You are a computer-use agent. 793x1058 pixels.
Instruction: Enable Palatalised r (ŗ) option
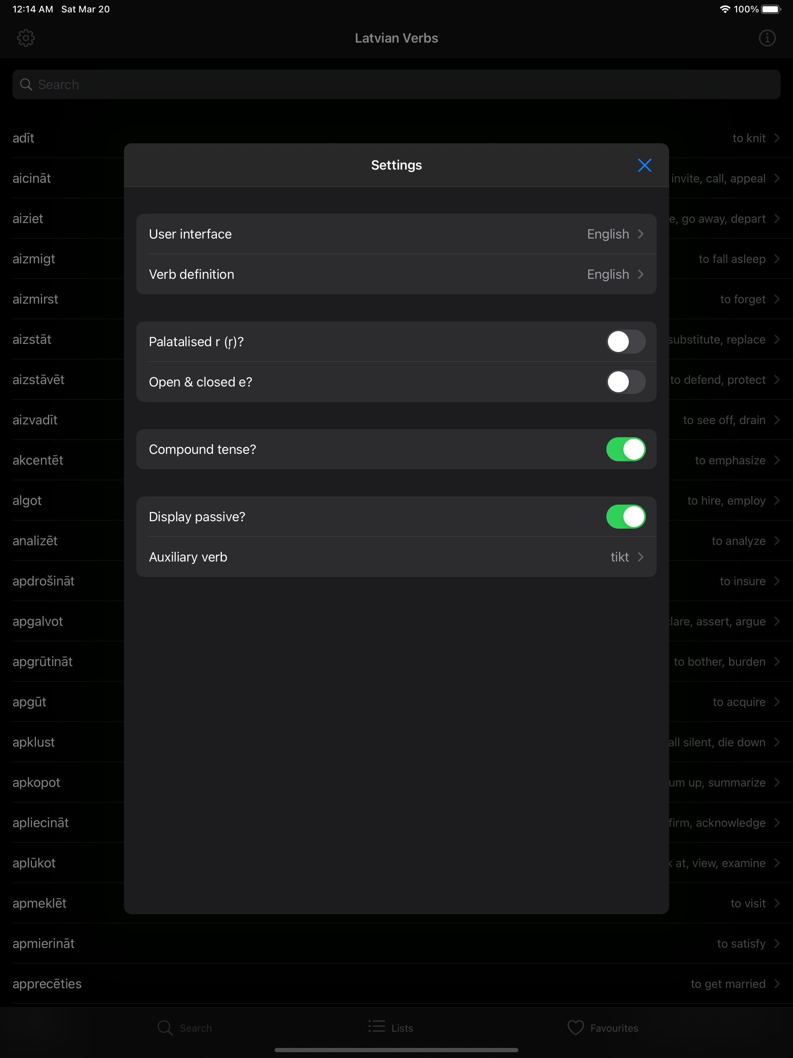(x=626, y=342)
